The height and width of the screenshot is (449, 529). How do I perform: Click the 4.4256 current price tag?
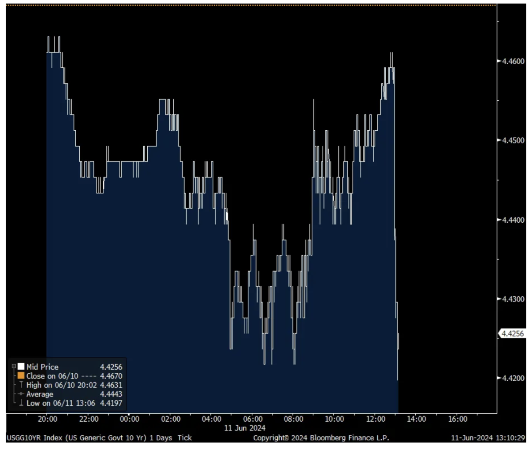(x=513, y=334)
